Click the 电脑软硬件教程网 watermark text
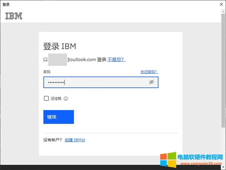Screen dimensions: 226x170 point(200,157)
